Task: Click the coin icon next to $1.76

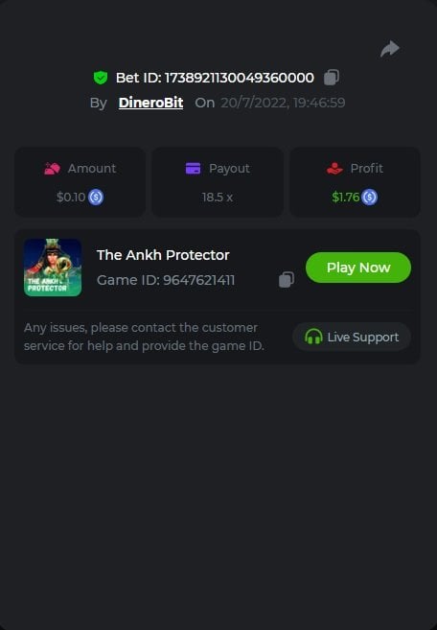Action: 370,198
